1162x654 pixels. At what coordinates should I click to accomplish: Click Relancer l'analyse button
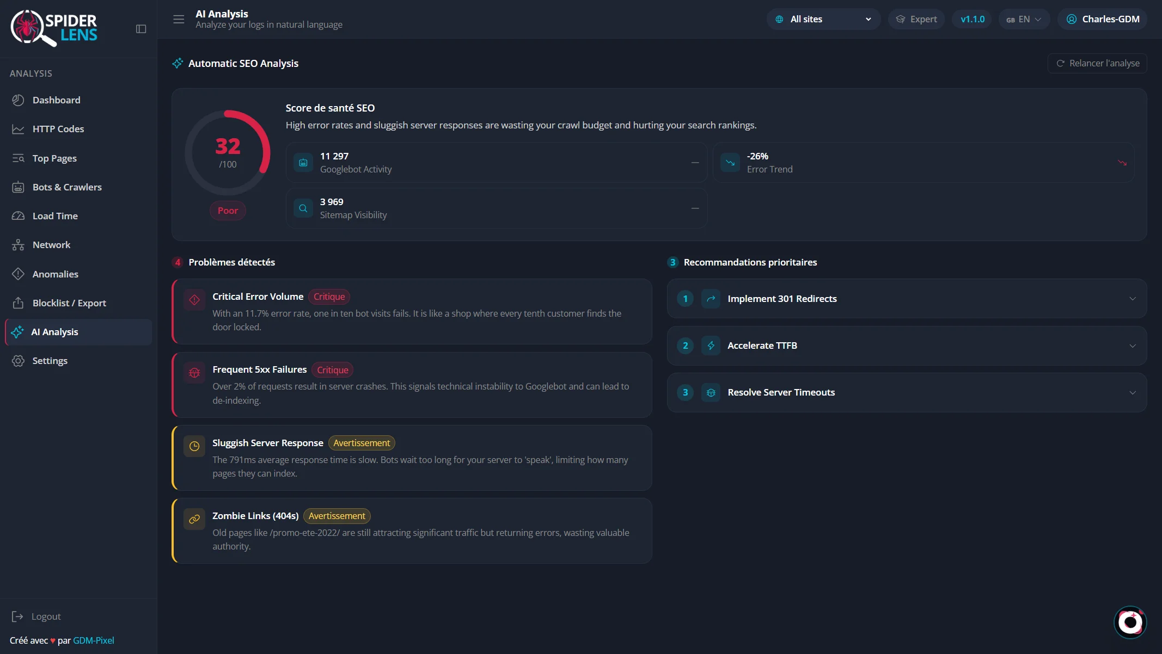point(1097,63)
